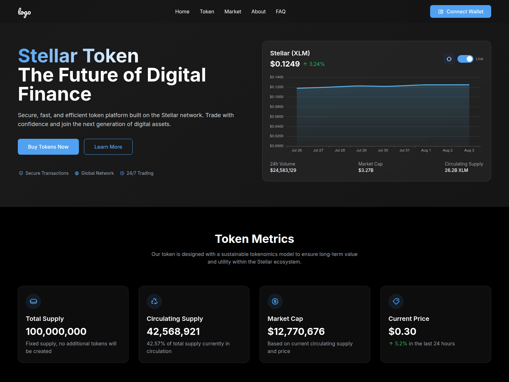This screenshot has height=382, width=509.
Task: Click the 3.24% change percentage
Action: pyautogui.click(x=317, y=64)
